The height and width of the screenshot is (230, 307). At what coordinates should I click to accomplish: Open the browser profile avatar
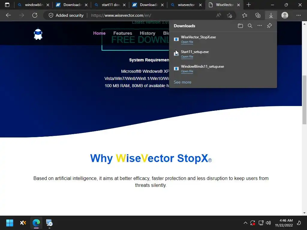(x=285, y=15)
